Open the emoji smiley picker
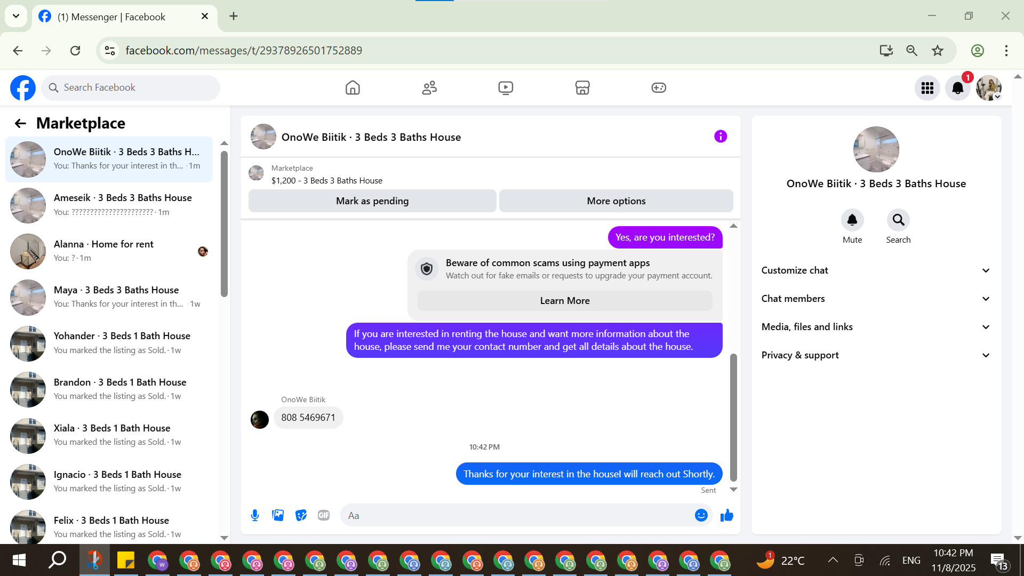 (701, 515)
